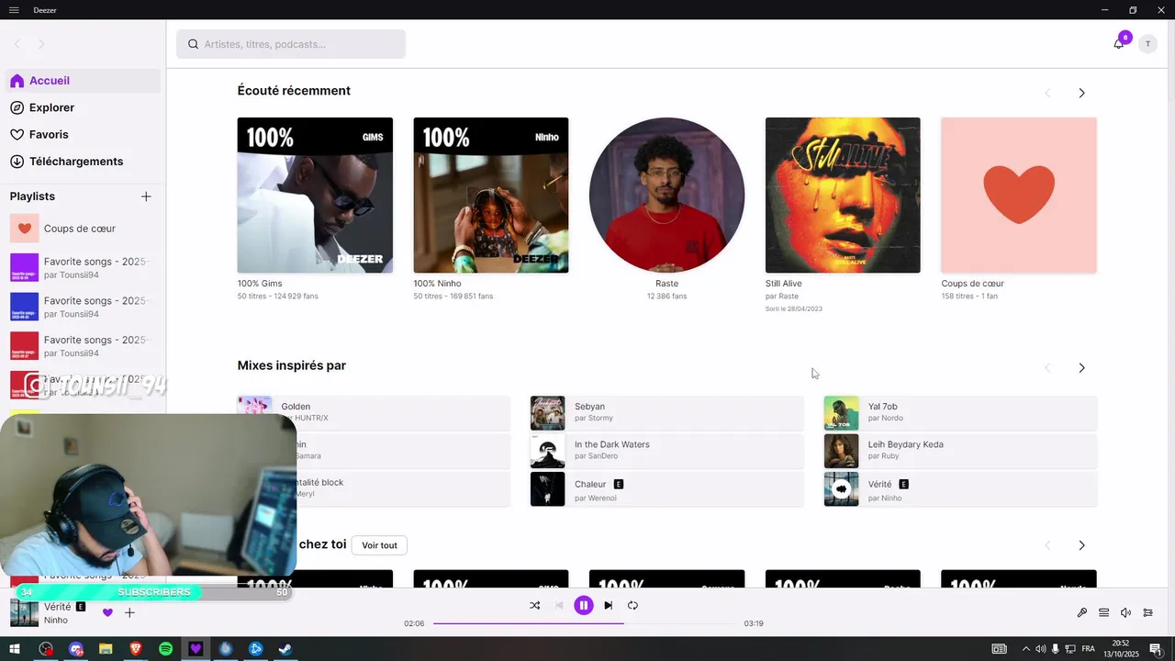Viewport: 1175px width, 661px height.
Task: Open Coups de cœur playlist in sidebar
Action: point(80,229)
